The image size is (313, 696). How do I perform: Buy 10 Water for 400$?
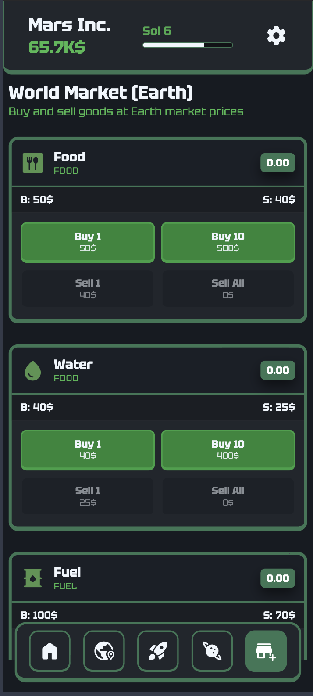point(228,450)
